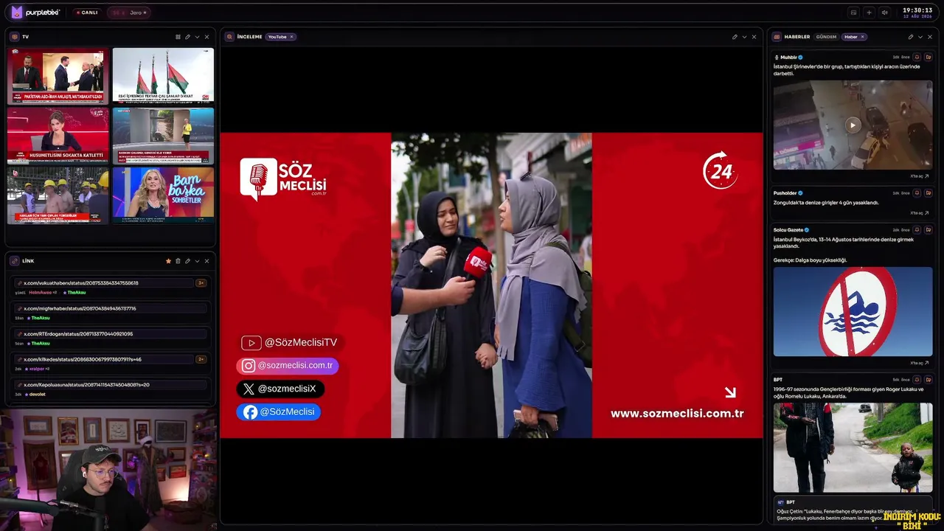Remove the YouTube tag in the İnceleme panel
The image size is (944, 531).
[291, 37]
